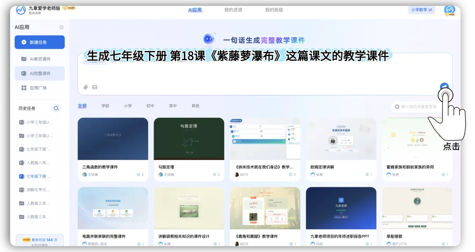Open the 九章老师项目的年终述职报告PPT thumbnail
The width and height of the screenshot is (475, 252).
pos(341,208)
